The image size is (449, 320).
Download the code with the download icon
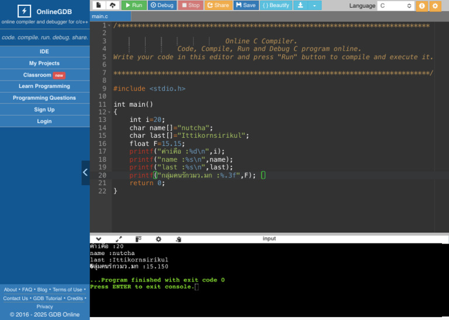tap(301, 5)
